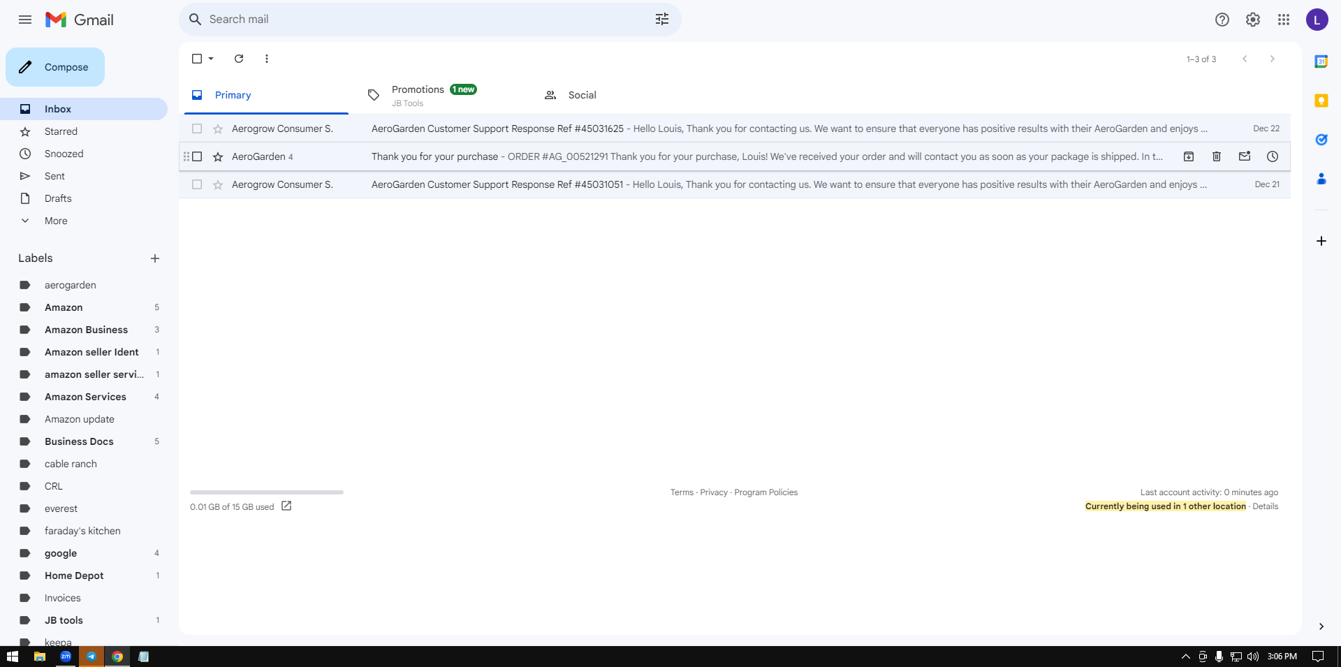Star the Ref #45031625 email
The width and height of the screenshot is (1341, 667).
click(x=218, y=129)
